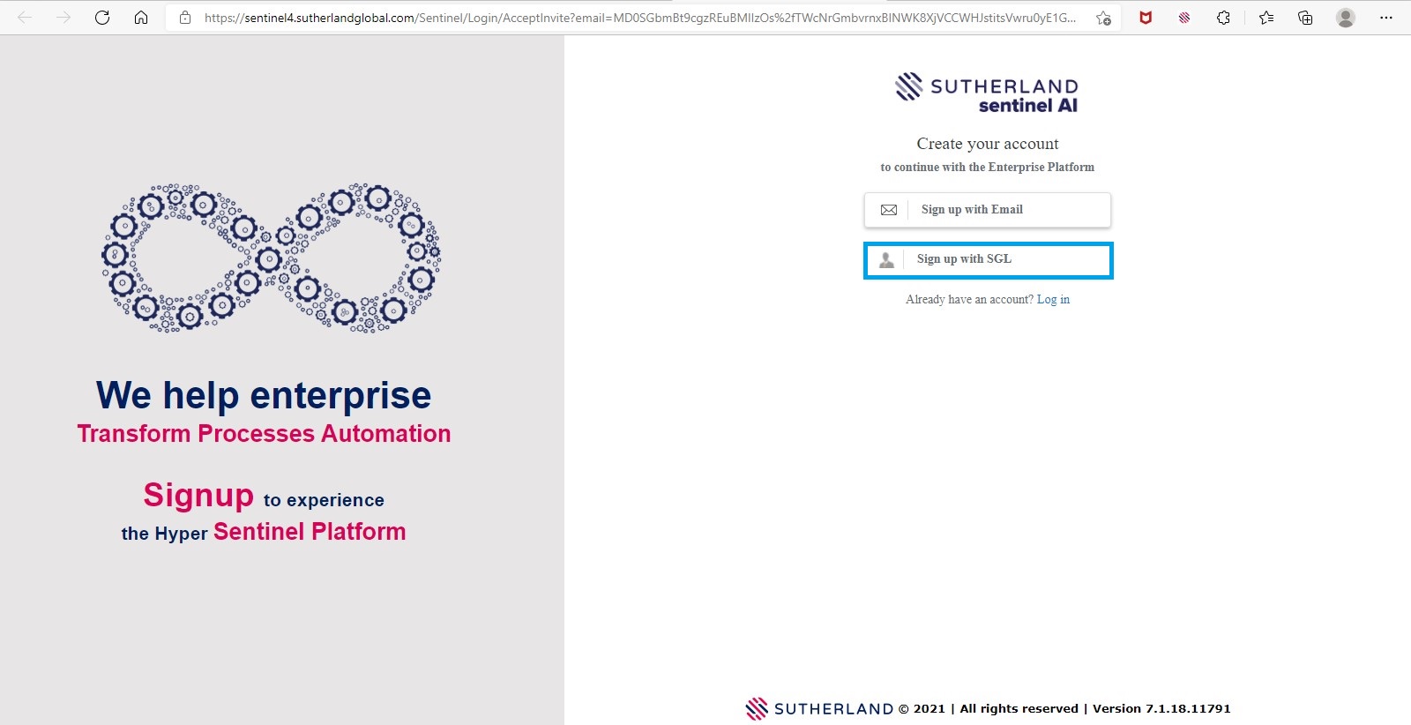Click 'to continue with the Enterprise Platform' text
The image size is (1411, 725).
pyautogui.click(x=988, y=168)
